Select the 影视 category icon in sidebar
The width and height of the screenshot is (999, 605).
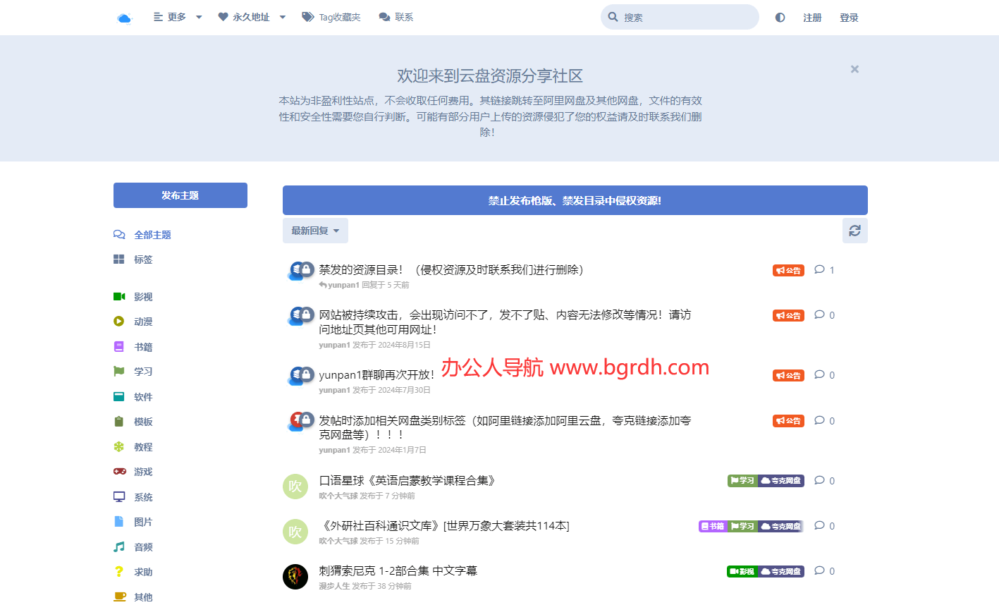(x=119, y=296)
